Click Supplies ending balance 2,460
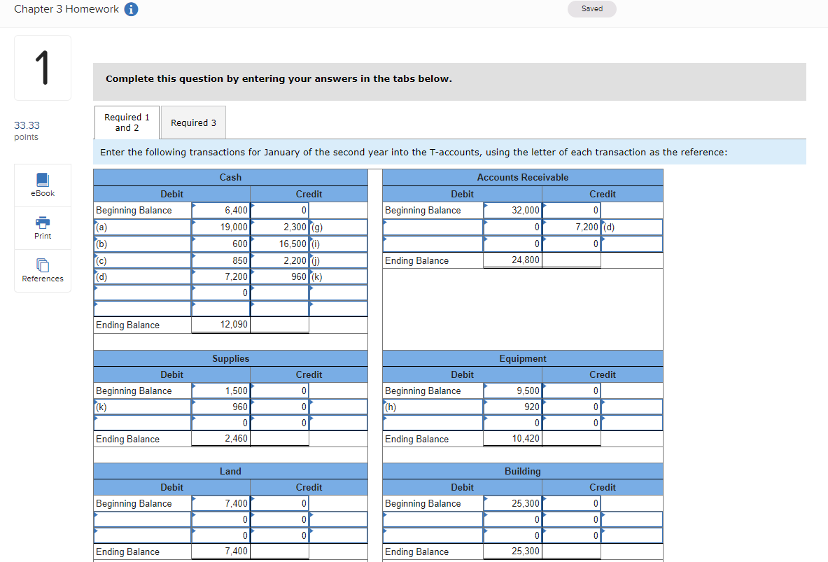This screenshot has width=828, height=562. point(220,438)
